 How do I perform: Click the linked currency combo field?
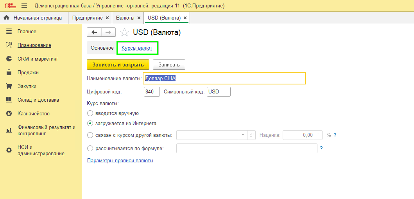pyautogui.click(x=208, y=135)
